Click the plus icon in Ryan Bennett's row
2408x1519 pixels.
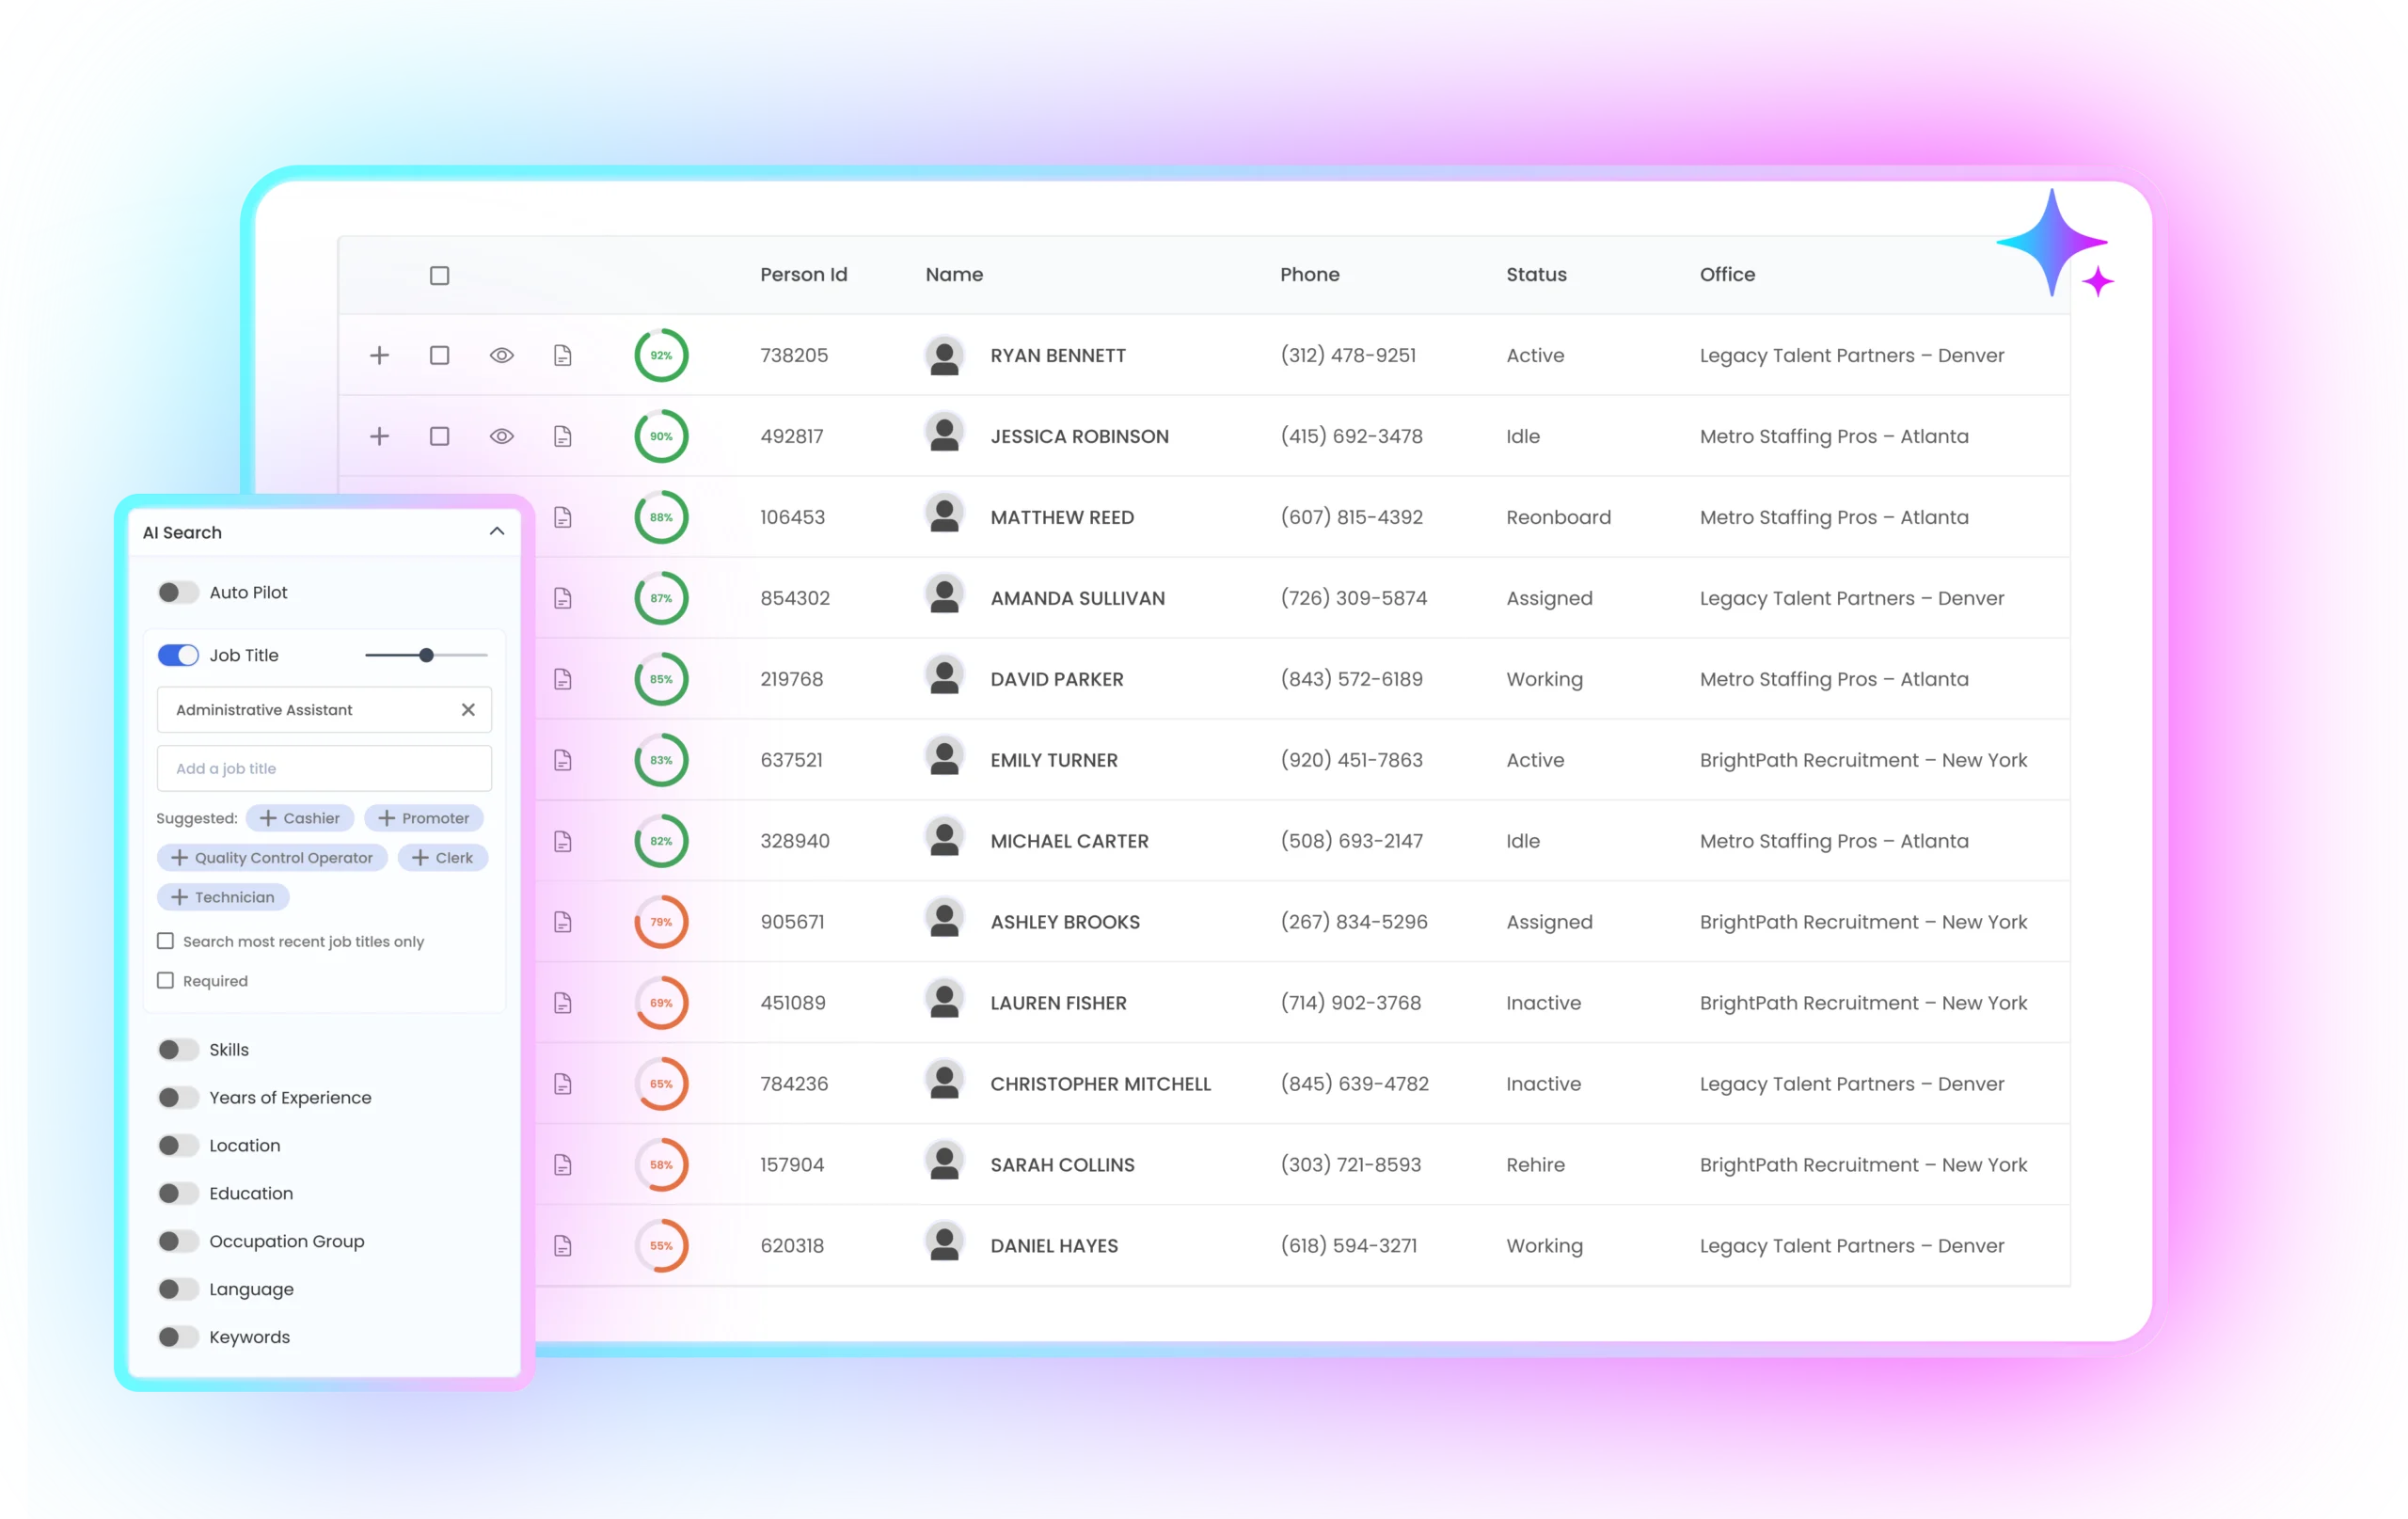tap(379, 355)
